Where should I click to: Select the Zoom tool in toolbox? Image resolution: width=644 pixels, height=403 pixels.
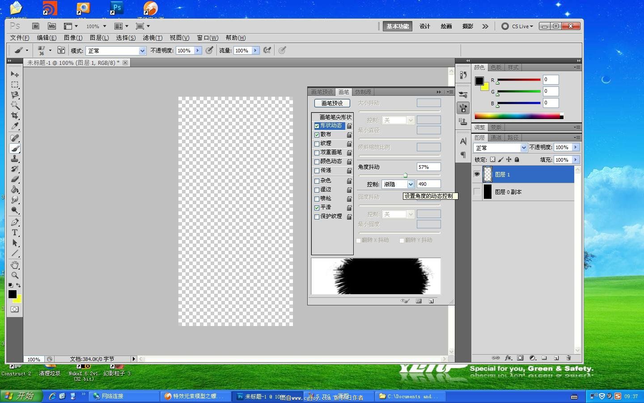15,275
